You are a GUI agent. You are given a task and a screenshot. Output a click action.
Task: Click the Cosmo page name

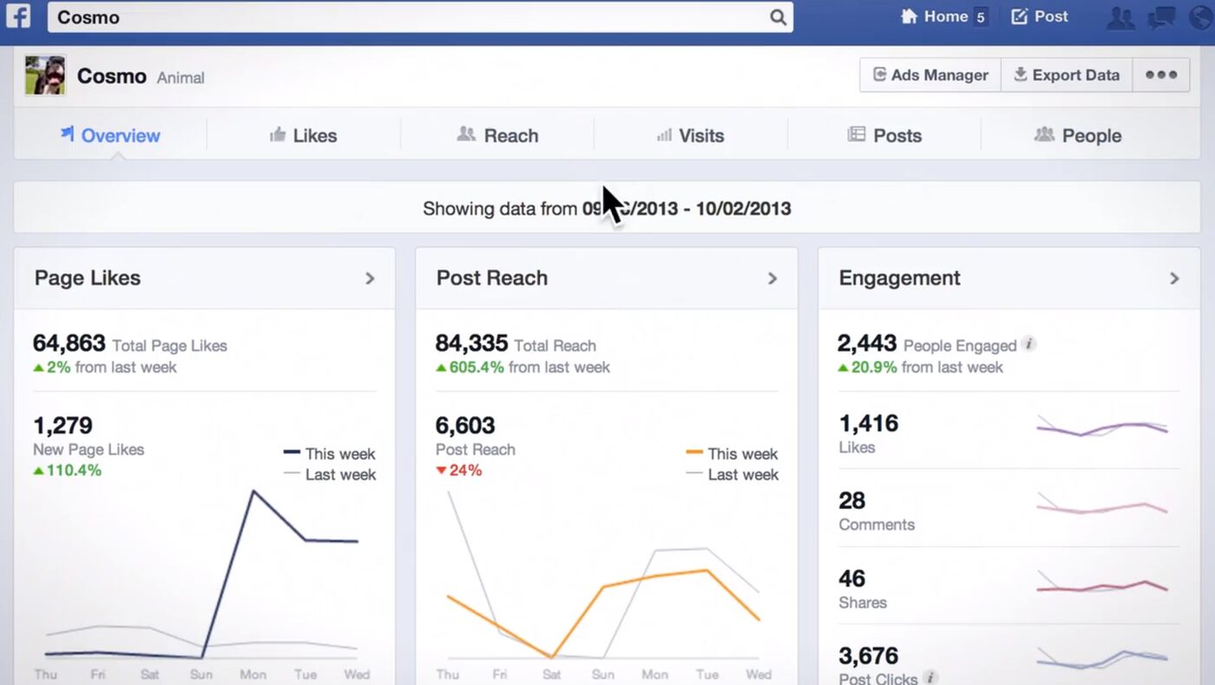112,75
